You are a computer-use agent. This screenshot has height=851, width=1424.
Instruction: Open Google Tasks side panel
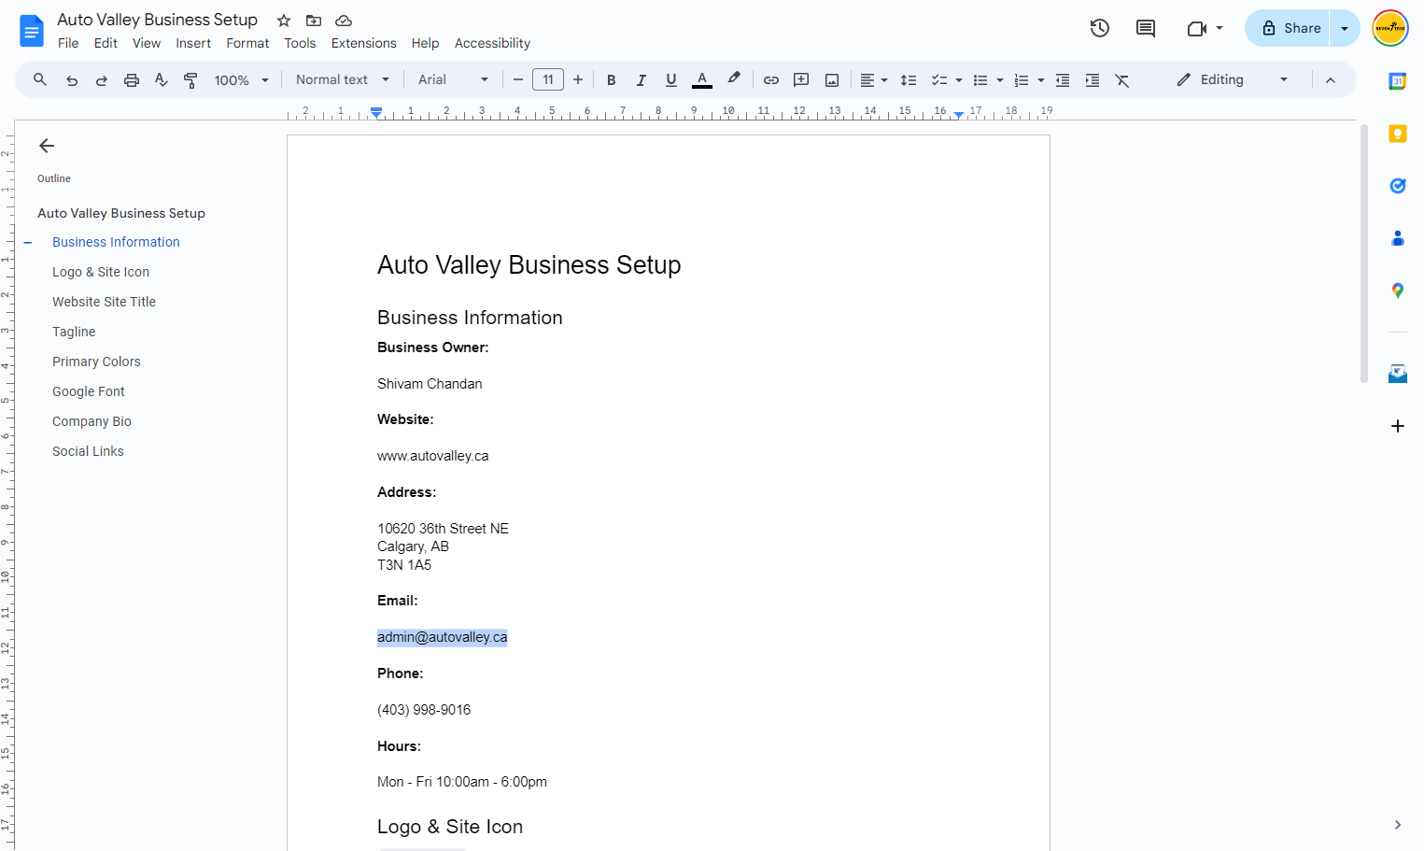click(1398, 186)
